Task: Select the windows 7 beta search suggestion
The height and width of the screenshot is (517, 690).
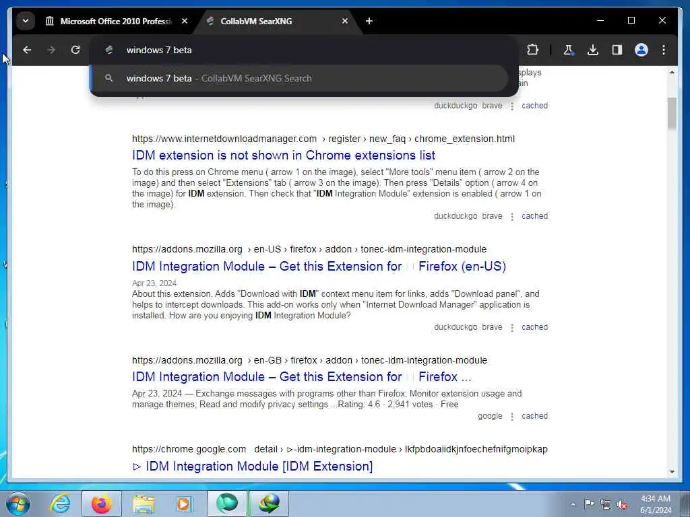Action: pyautogui.click(x=299, y=78)
